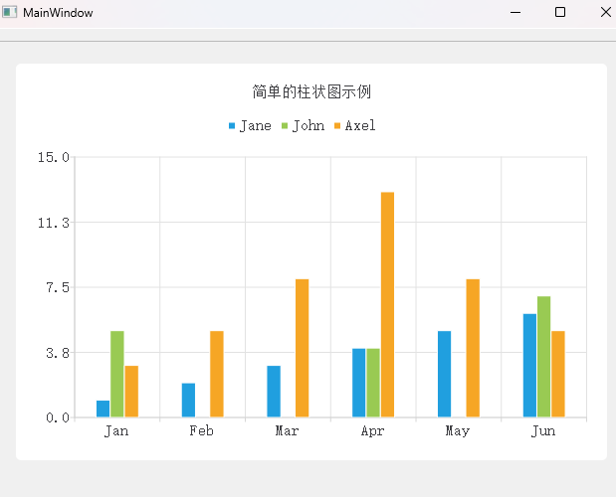This screenshot has height=497, width=616.
Task: Click the chart title 简单的柱状图示例
Action: 311,91
